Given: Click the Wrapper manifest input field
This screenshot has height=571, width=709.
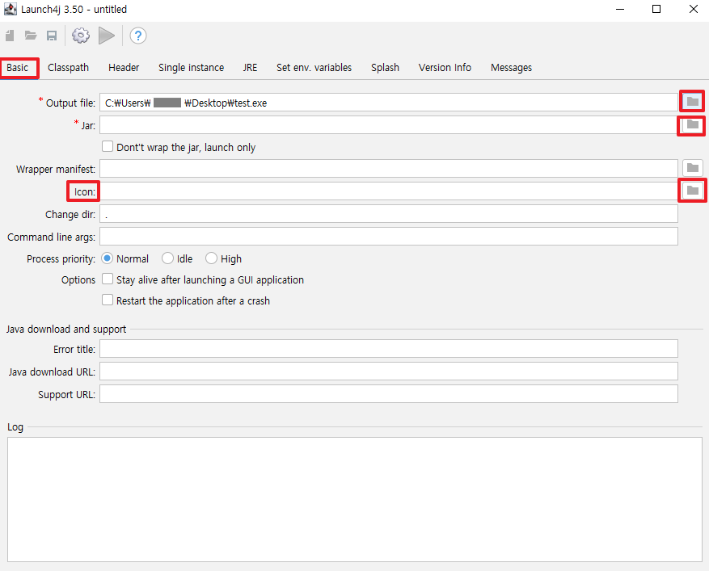Looking at the screenshot, I should coord(389,169).
